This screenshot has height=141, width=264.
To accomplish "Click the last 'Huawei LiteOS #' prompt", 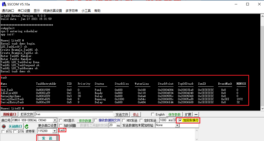I will pos(12,108).
